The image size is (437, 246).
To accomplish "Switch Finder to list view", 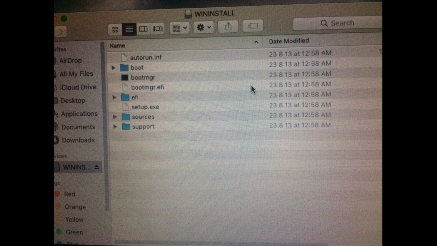I will coord(129,29).
